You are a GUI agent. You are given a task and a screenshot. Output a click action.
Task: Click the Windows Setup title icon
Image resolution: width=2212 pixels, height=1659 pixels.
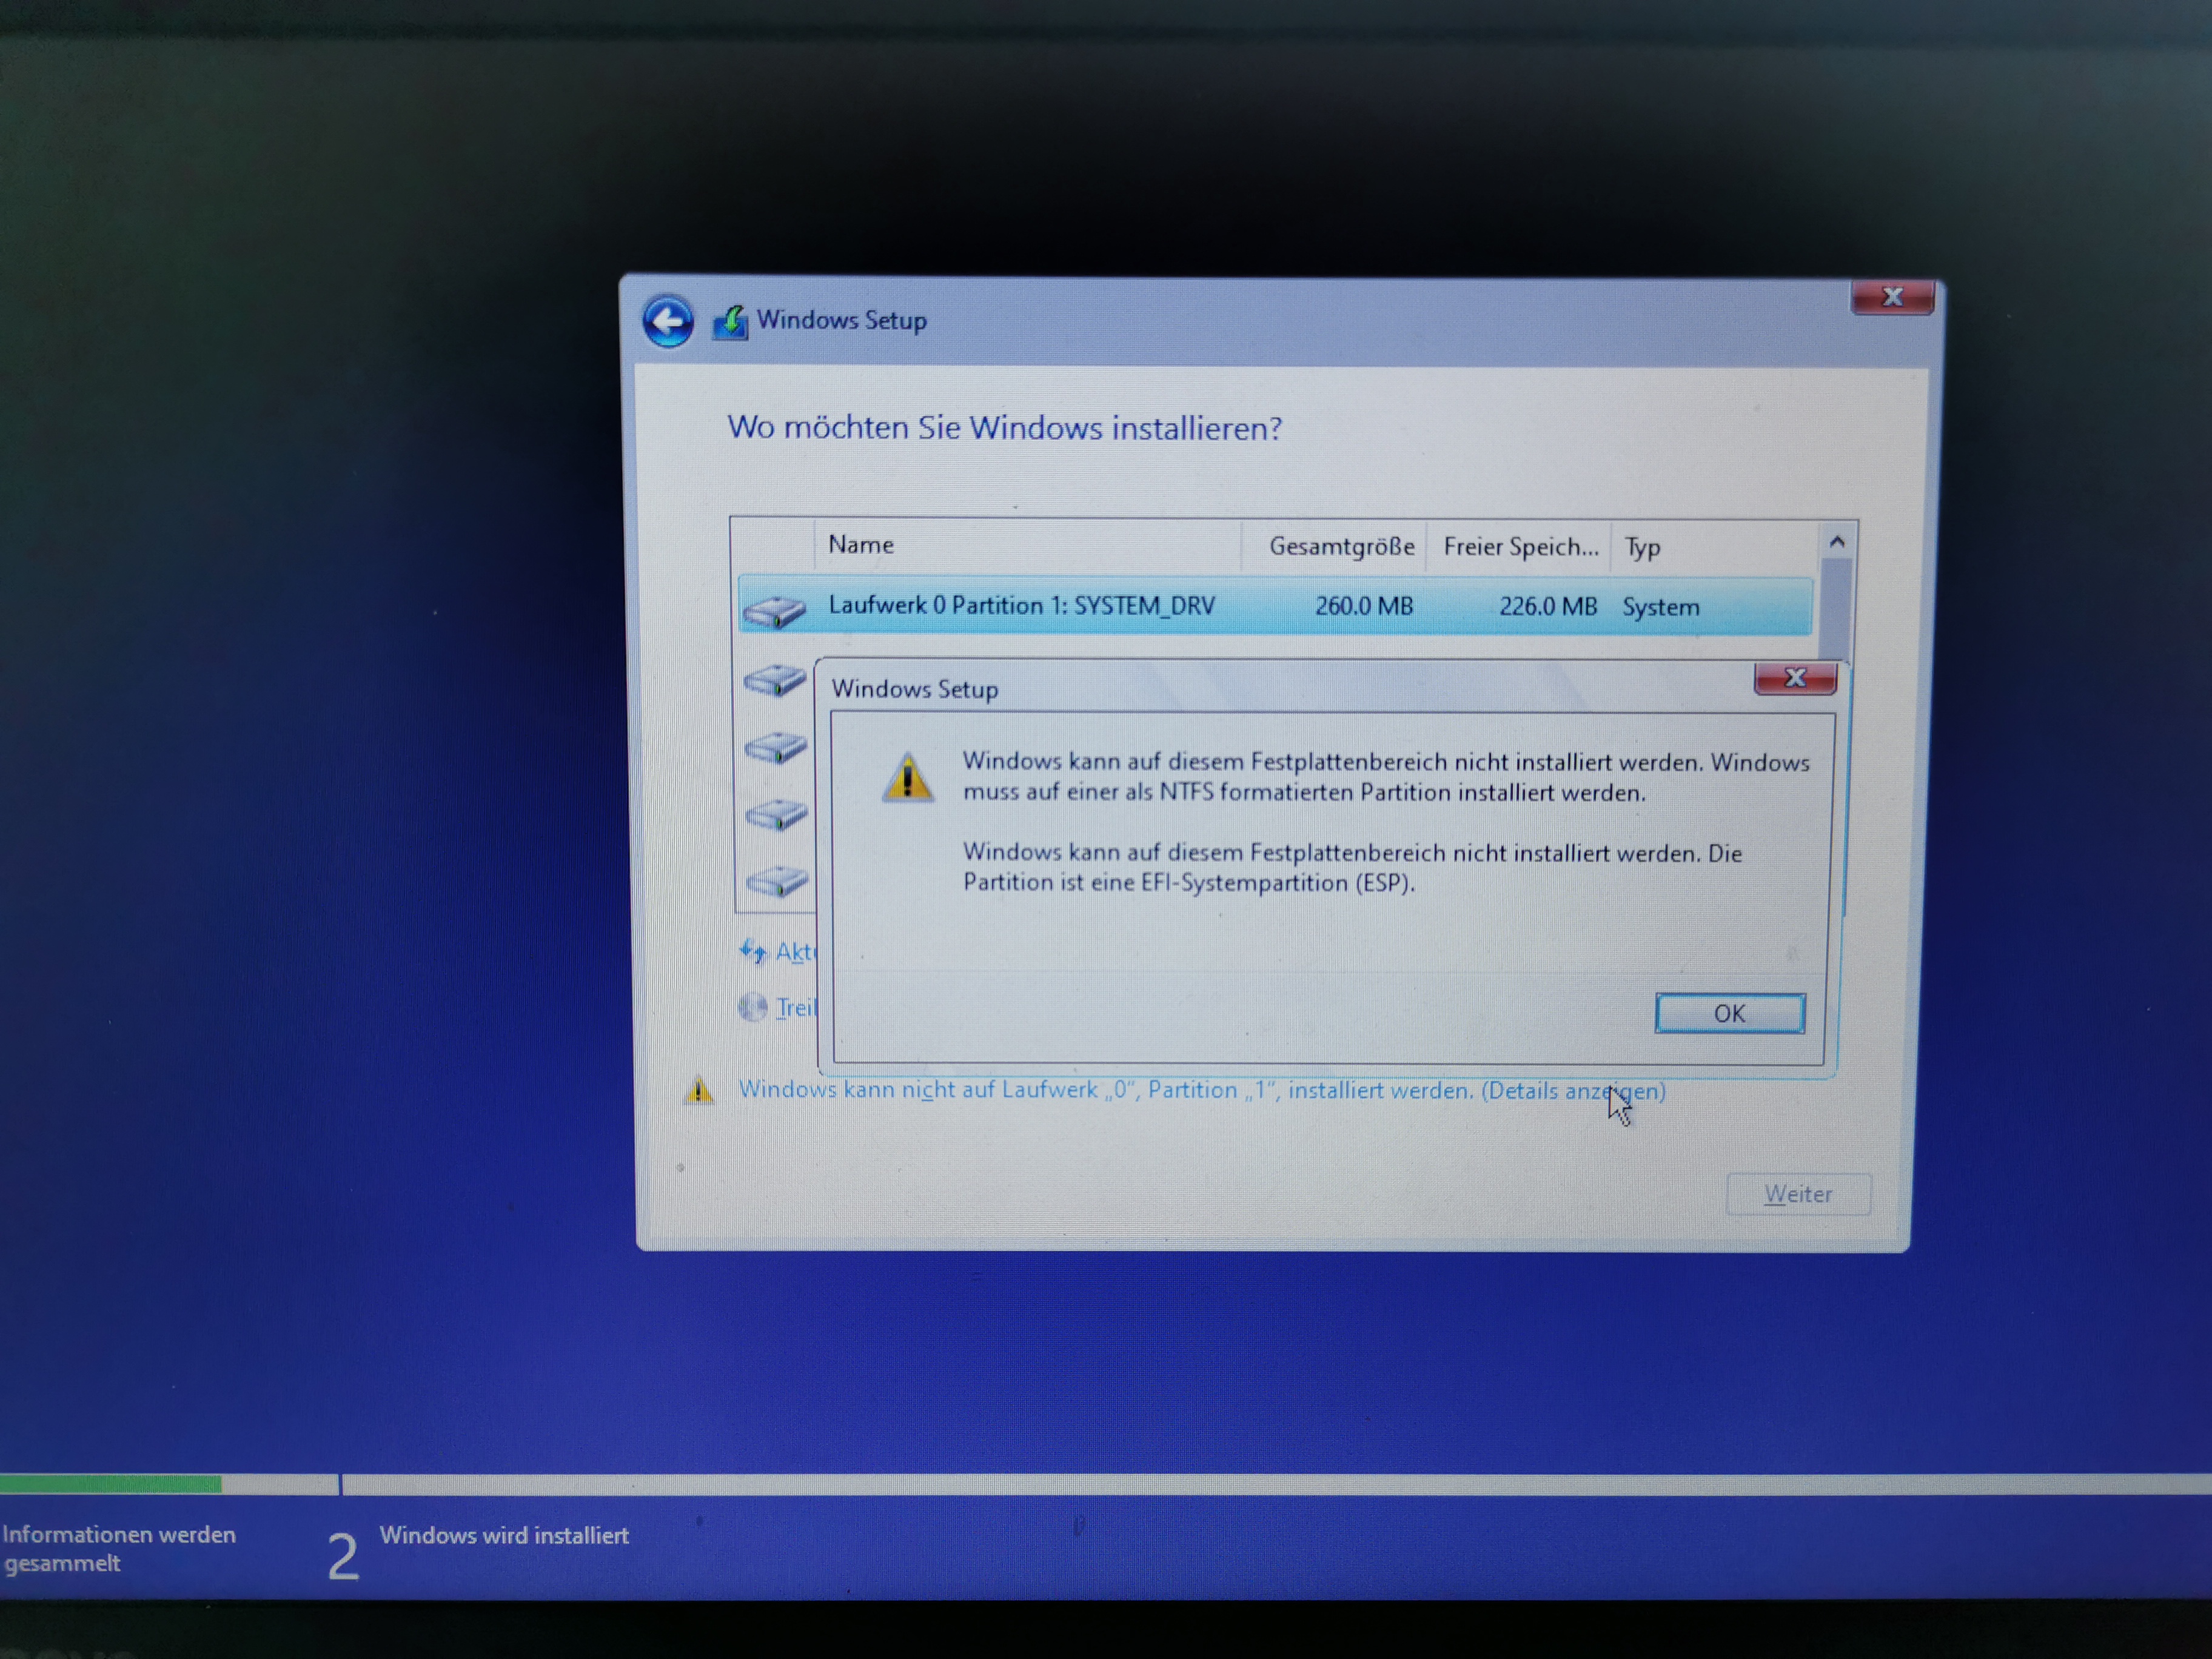click(730, 322)
